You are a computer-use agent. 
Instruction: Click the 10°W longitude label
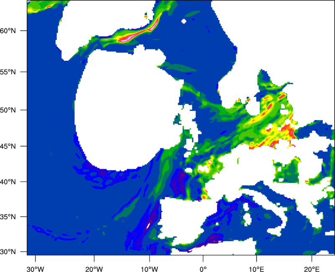(149, 269)
